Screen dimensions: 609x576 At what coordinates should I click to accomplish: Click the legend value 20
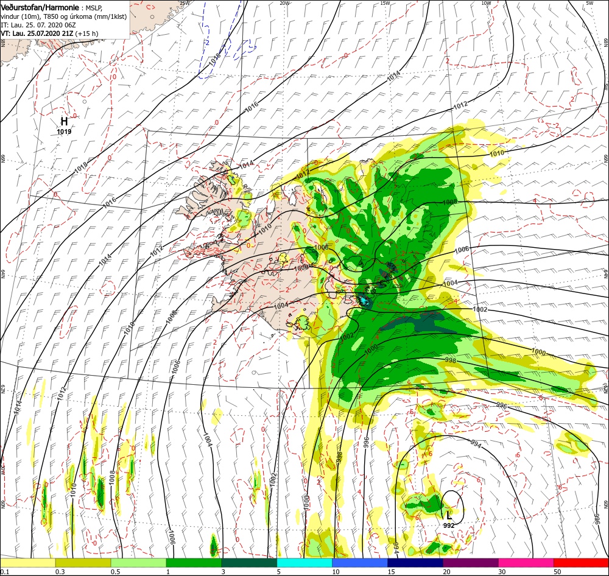coord(446,572)
